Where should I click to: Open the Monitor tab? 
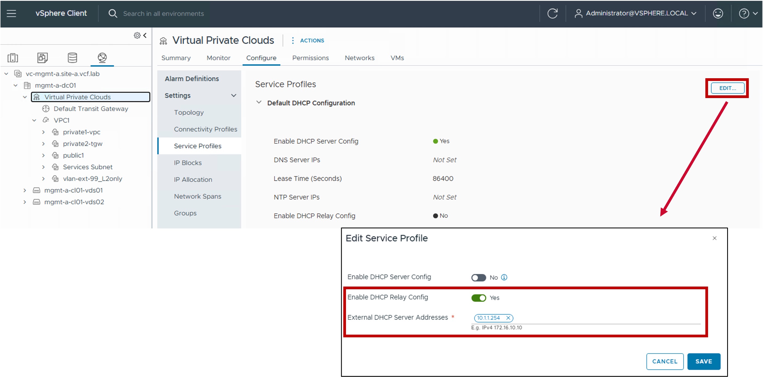[218, 58]
